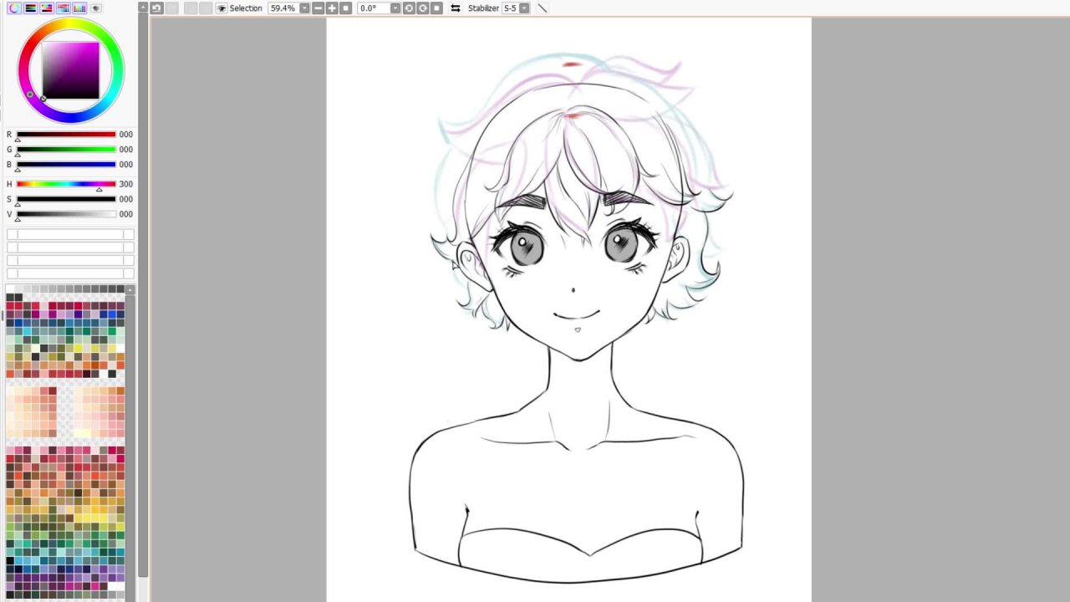This screenshot has width=1070, height=602.
Task: Rotate the canvas clockwise
Action: point(423,8)
